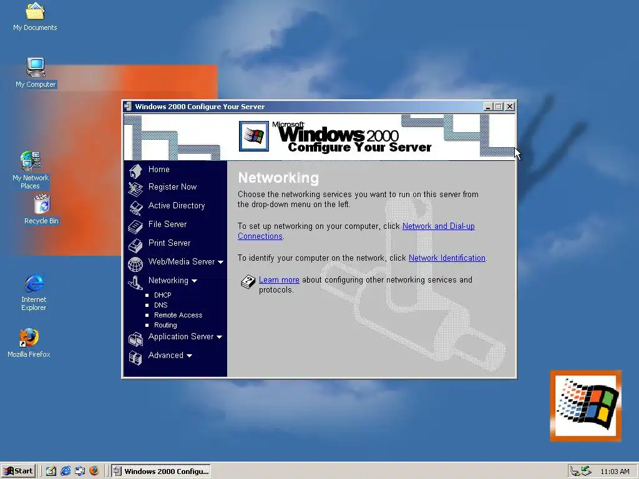This screenshot has height=479, width=639.
Task: Launch Firefox from Quick Launch bar
Action: point(94,471)
